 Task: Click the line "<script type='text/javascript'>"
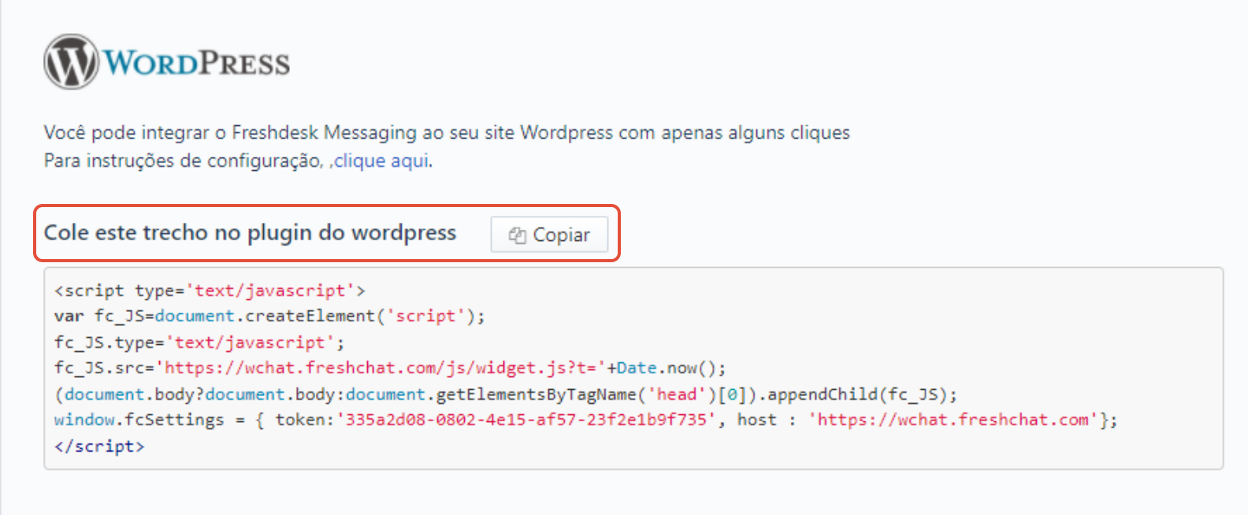(210, 291)
